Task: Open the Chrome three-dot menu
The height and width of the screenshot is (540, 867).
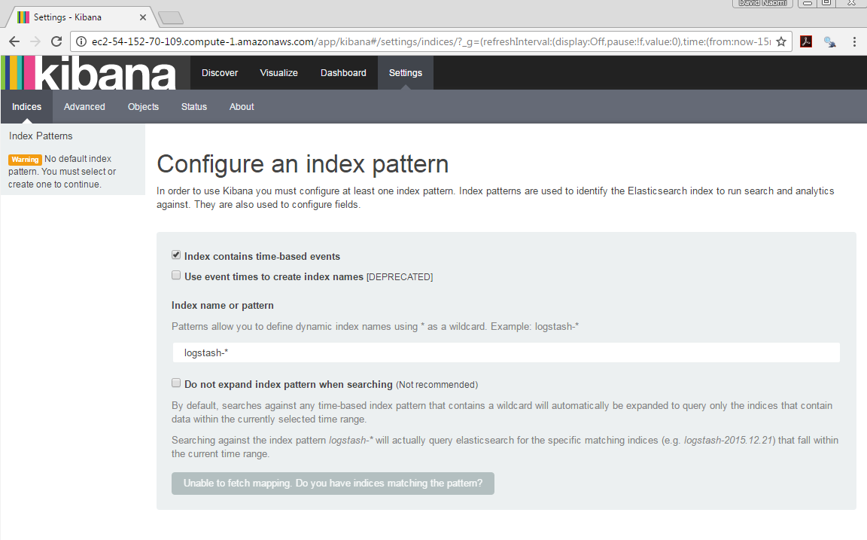Action: (854, 41)
